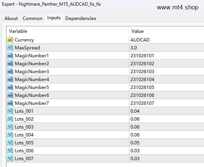The image size is (204, 167).
Task: Select the MagicNumber7 variable name
Action: [x=32, y=103]
